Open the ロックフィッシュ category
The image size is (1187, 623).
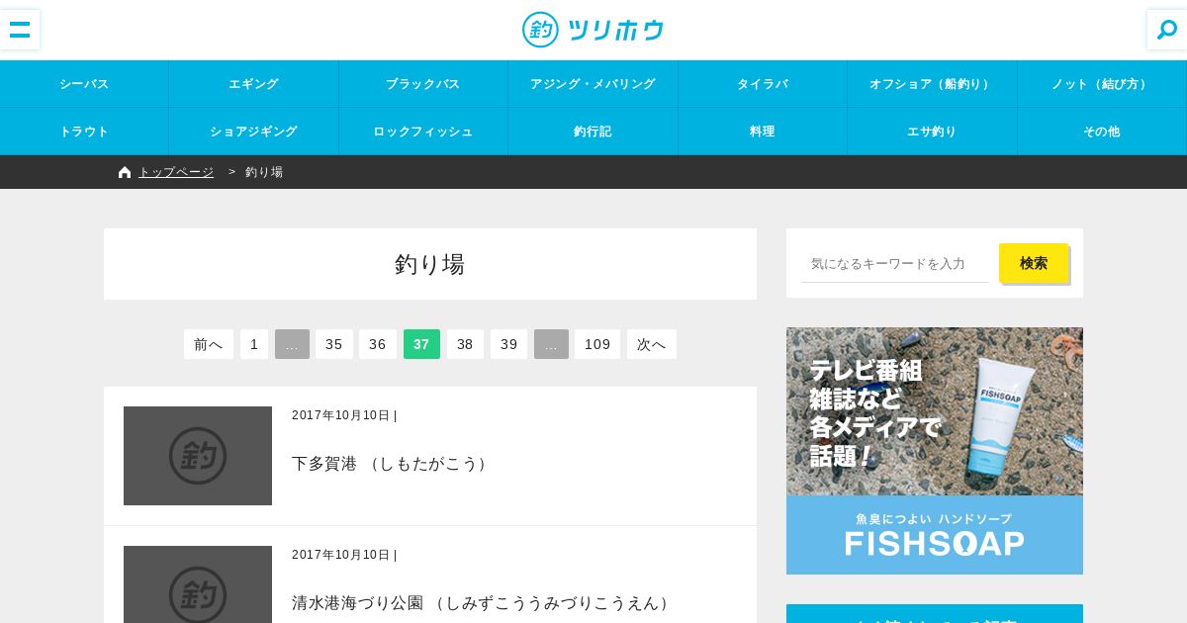423,132
